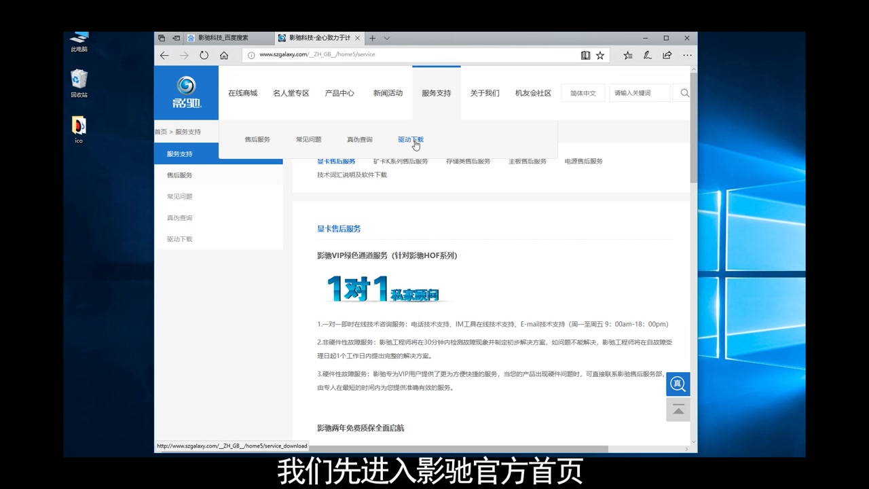The width and height of the screenshot is (869, 489).
Task: Open 新闻活动 nav menu
Action: 388,93
